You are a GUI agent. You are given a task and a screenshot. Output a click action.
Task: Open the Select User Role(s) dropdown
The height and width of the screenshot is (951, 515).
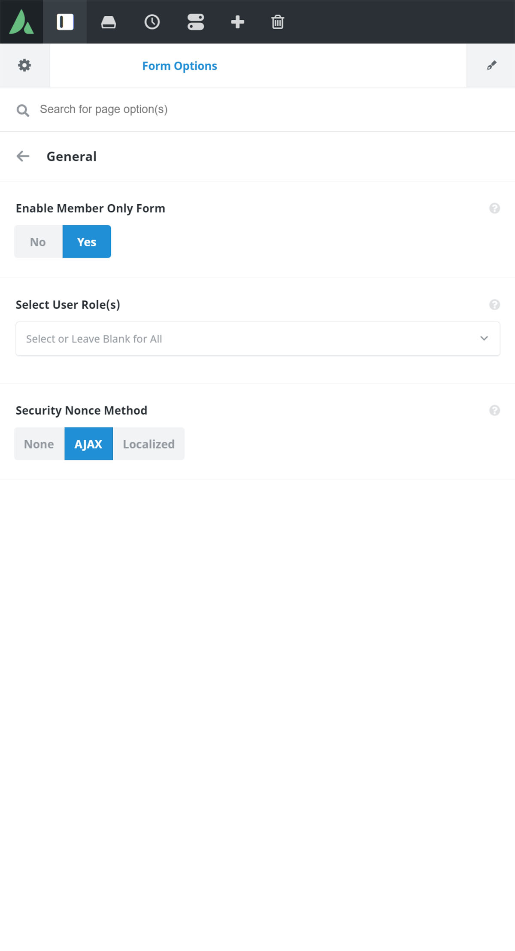click(x=258, y=339)
